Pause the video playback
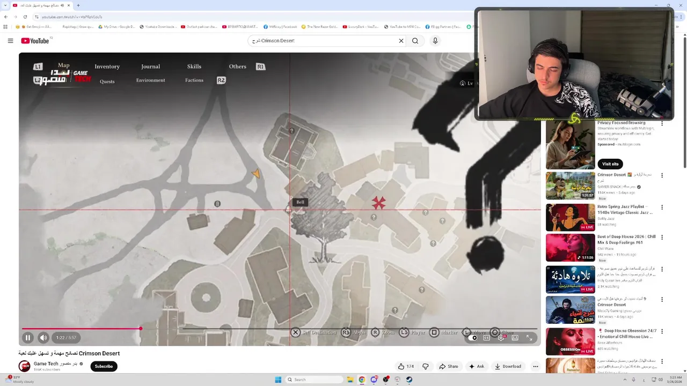Image resolution: width=687 pixels, height=386 pixels. point(28,338)
